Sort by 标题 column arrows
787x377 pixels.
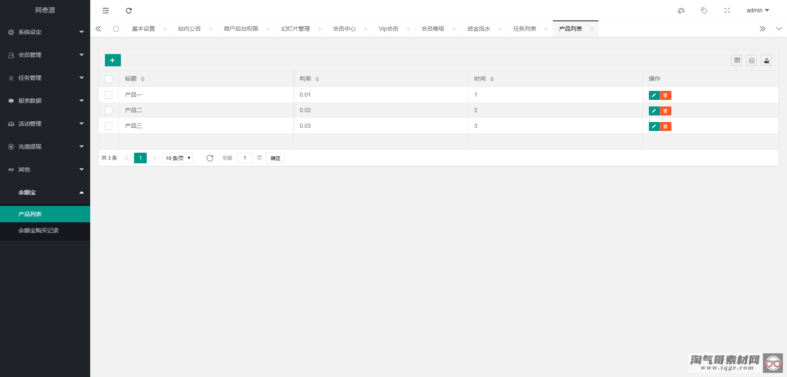(x=143, y=79)
